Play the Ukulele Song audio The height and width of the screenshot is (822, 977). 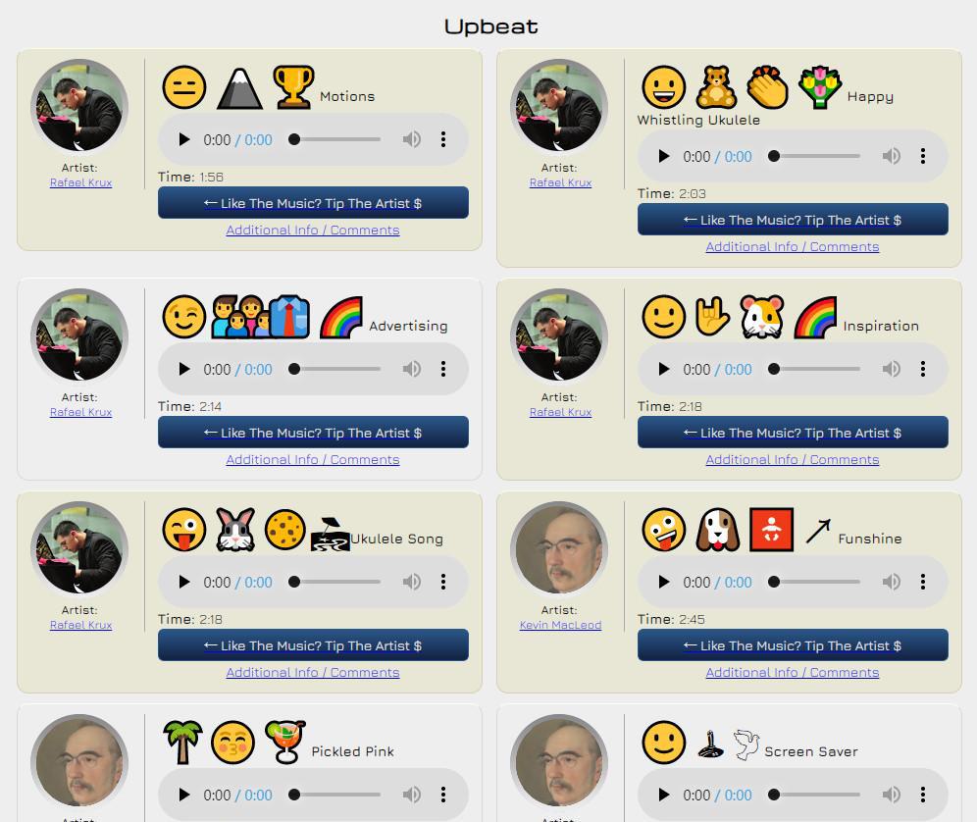[183, 582]
